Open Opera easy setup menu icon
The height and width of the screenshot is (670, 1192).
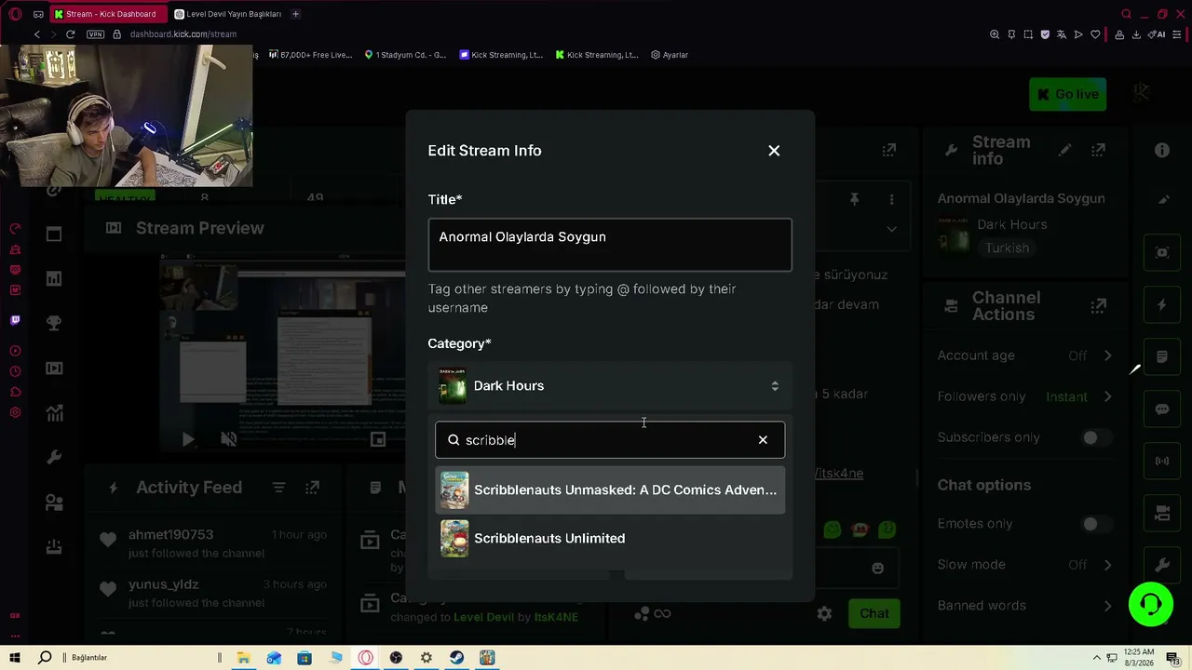[1177, 34]
